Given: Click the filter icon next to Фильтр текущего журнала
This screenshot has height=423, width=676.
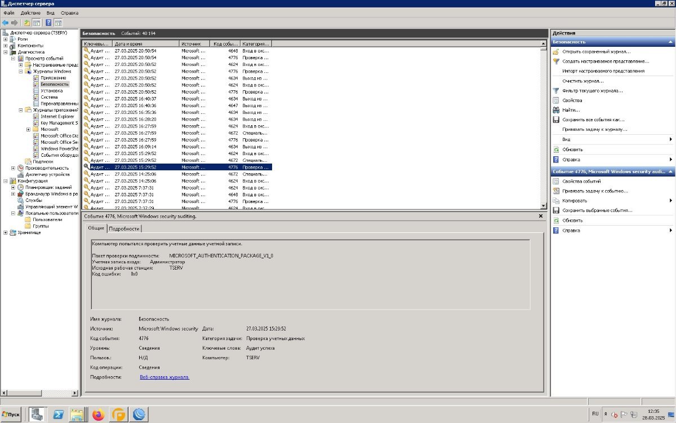Looking at the screenshot, I should pos(556,90).
